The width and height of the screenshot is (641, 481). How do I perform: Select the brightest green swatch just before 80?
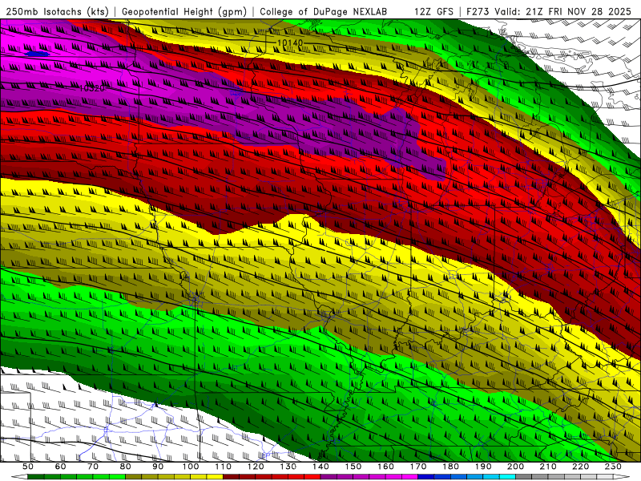[117, 477]
